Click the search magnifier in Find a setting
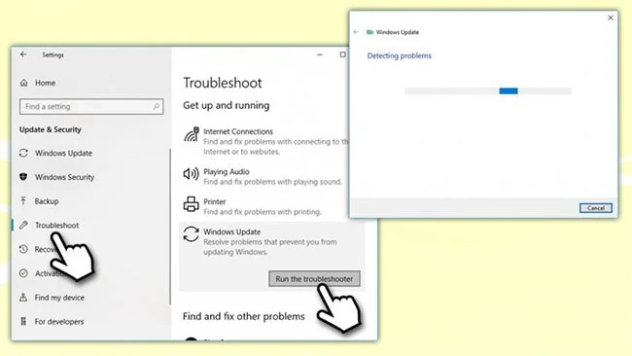632x356 pixels. coord(156,106)
